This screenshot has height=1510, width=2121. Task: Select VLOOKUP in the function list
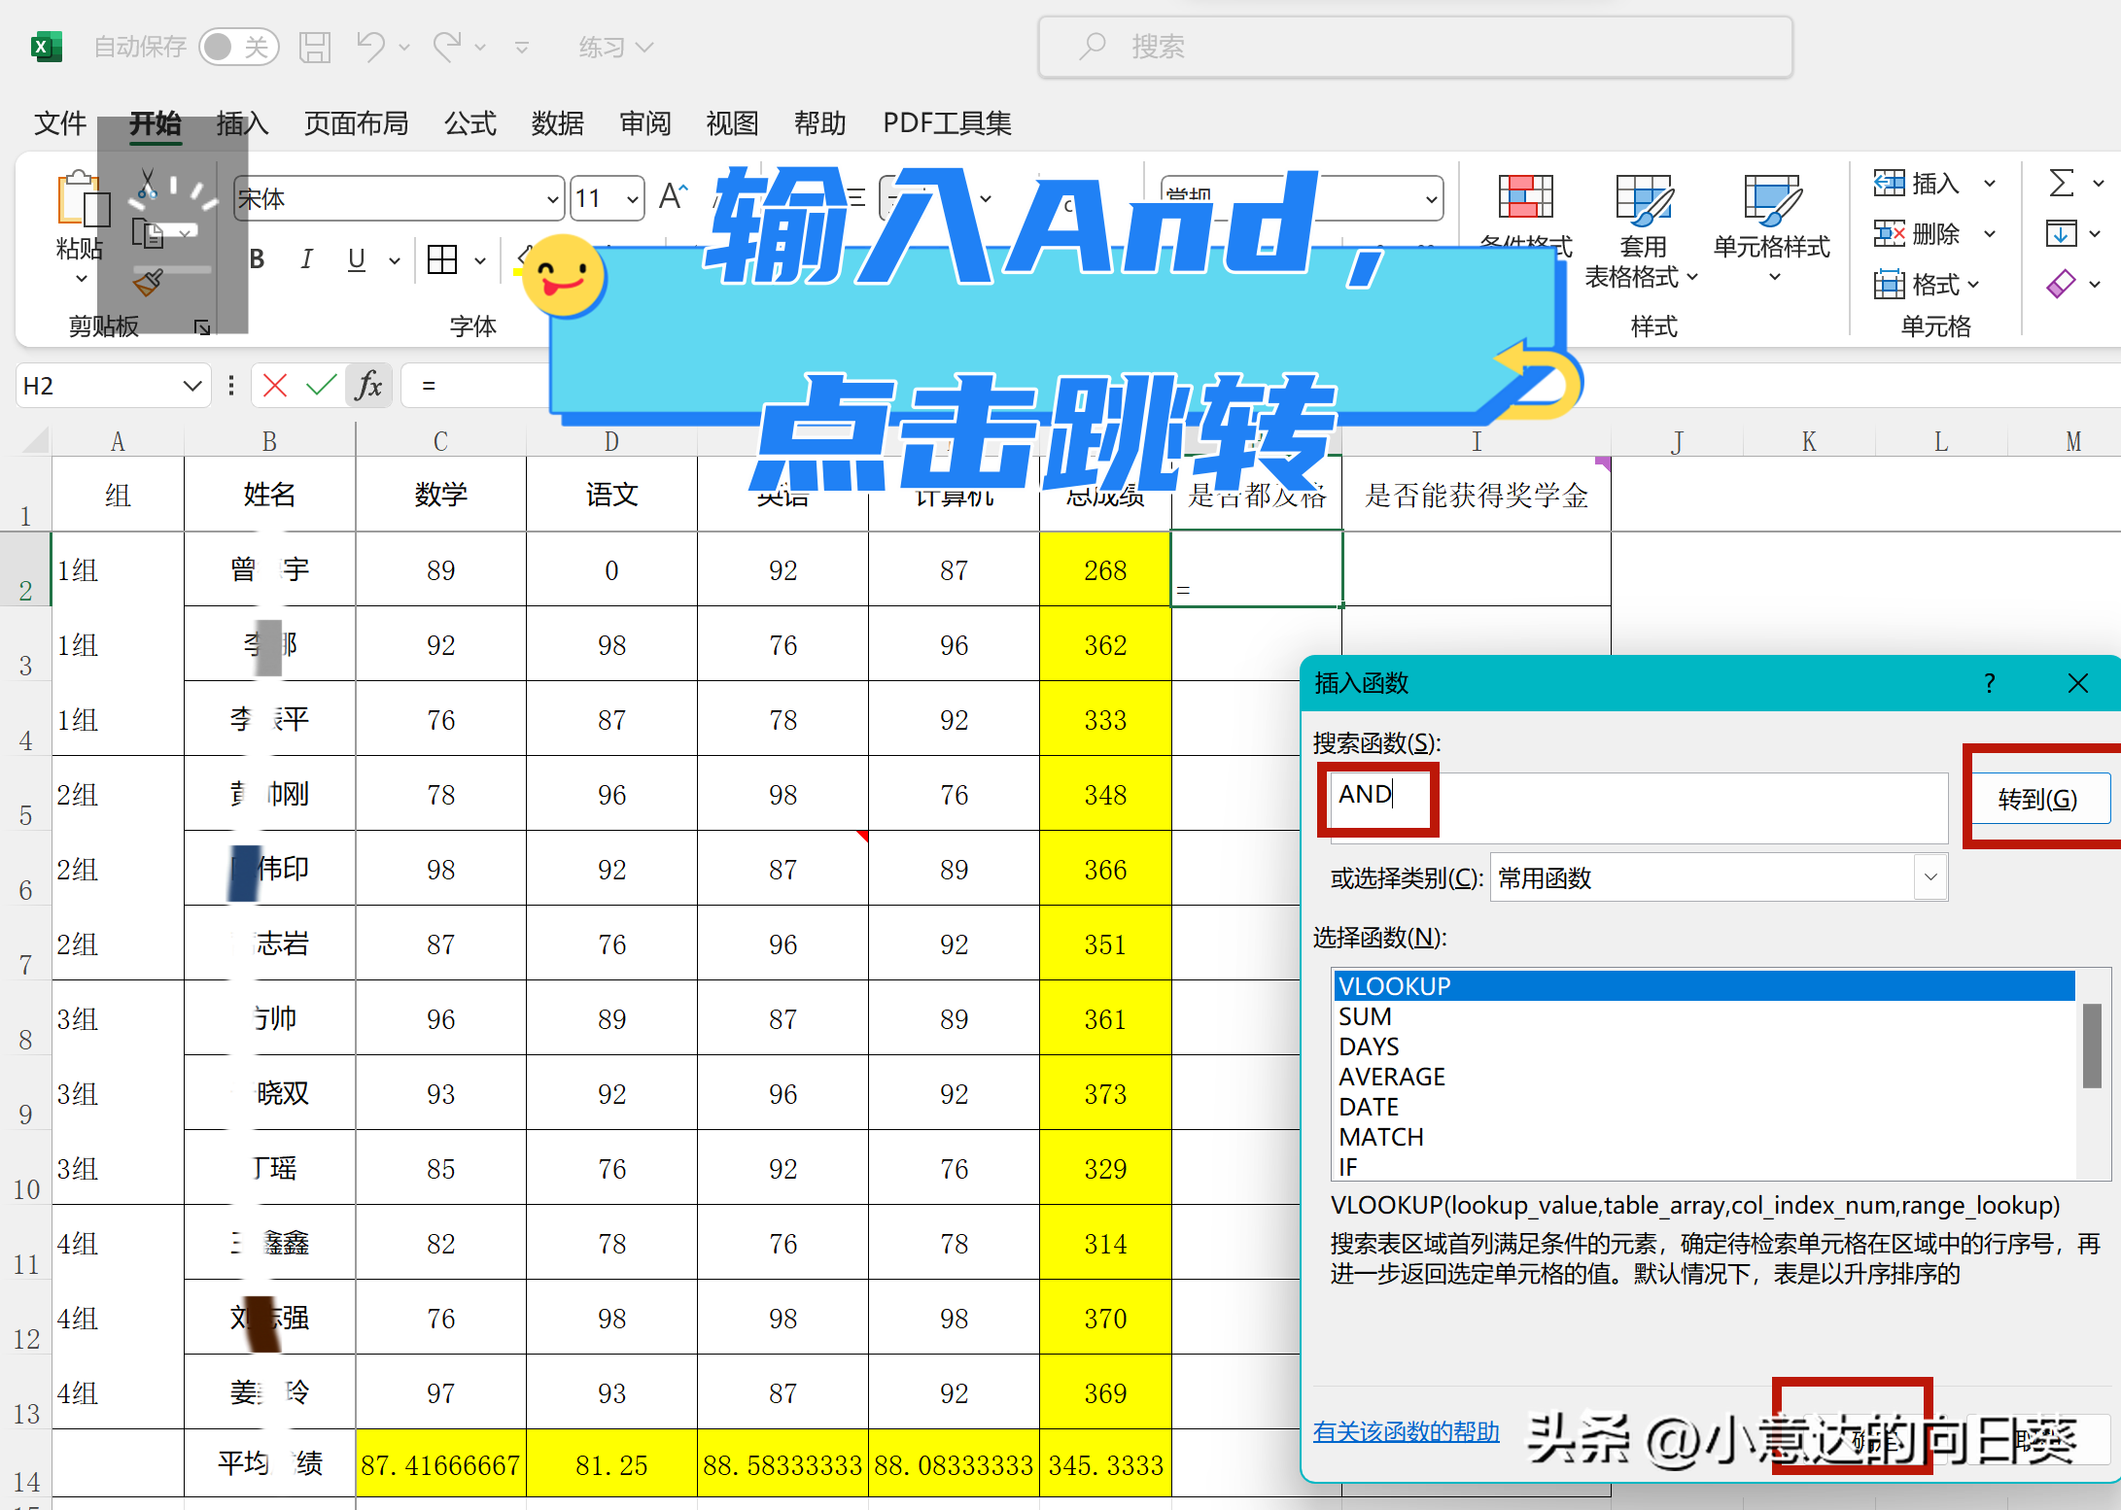(x=1704, y=986)
